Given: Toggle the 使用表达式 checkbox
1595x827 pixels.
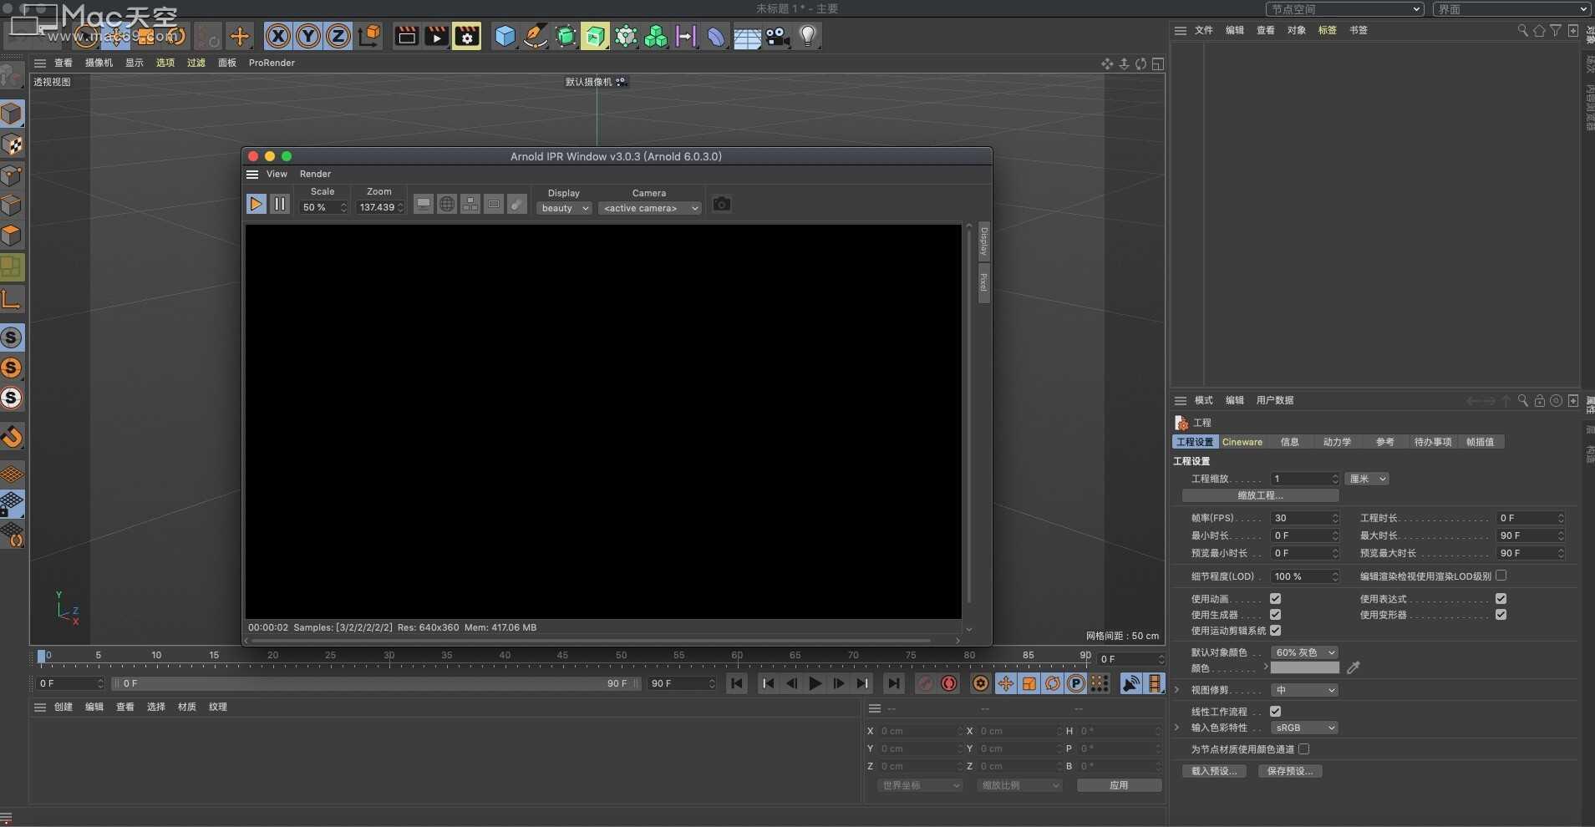Looking at the screenshot, I should click(1501, 598).
